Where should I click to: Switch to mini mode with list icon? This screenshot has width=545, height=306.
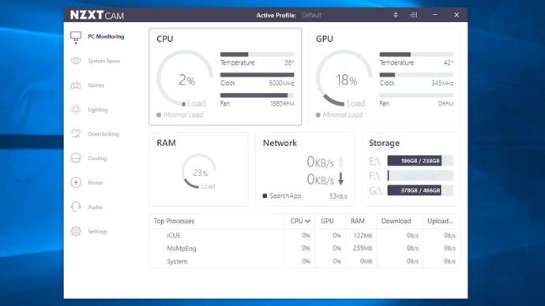(413, 15)
